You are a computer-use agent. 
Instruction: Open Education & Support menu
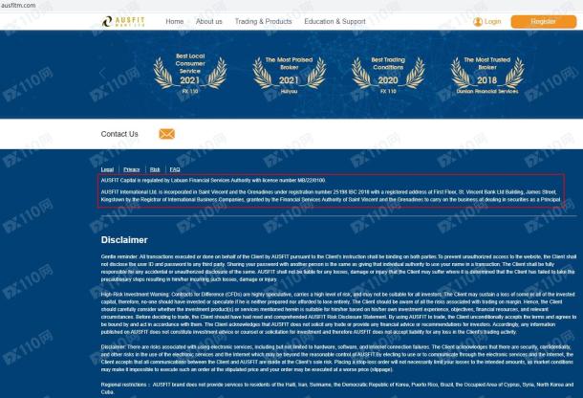click(335, 22)
